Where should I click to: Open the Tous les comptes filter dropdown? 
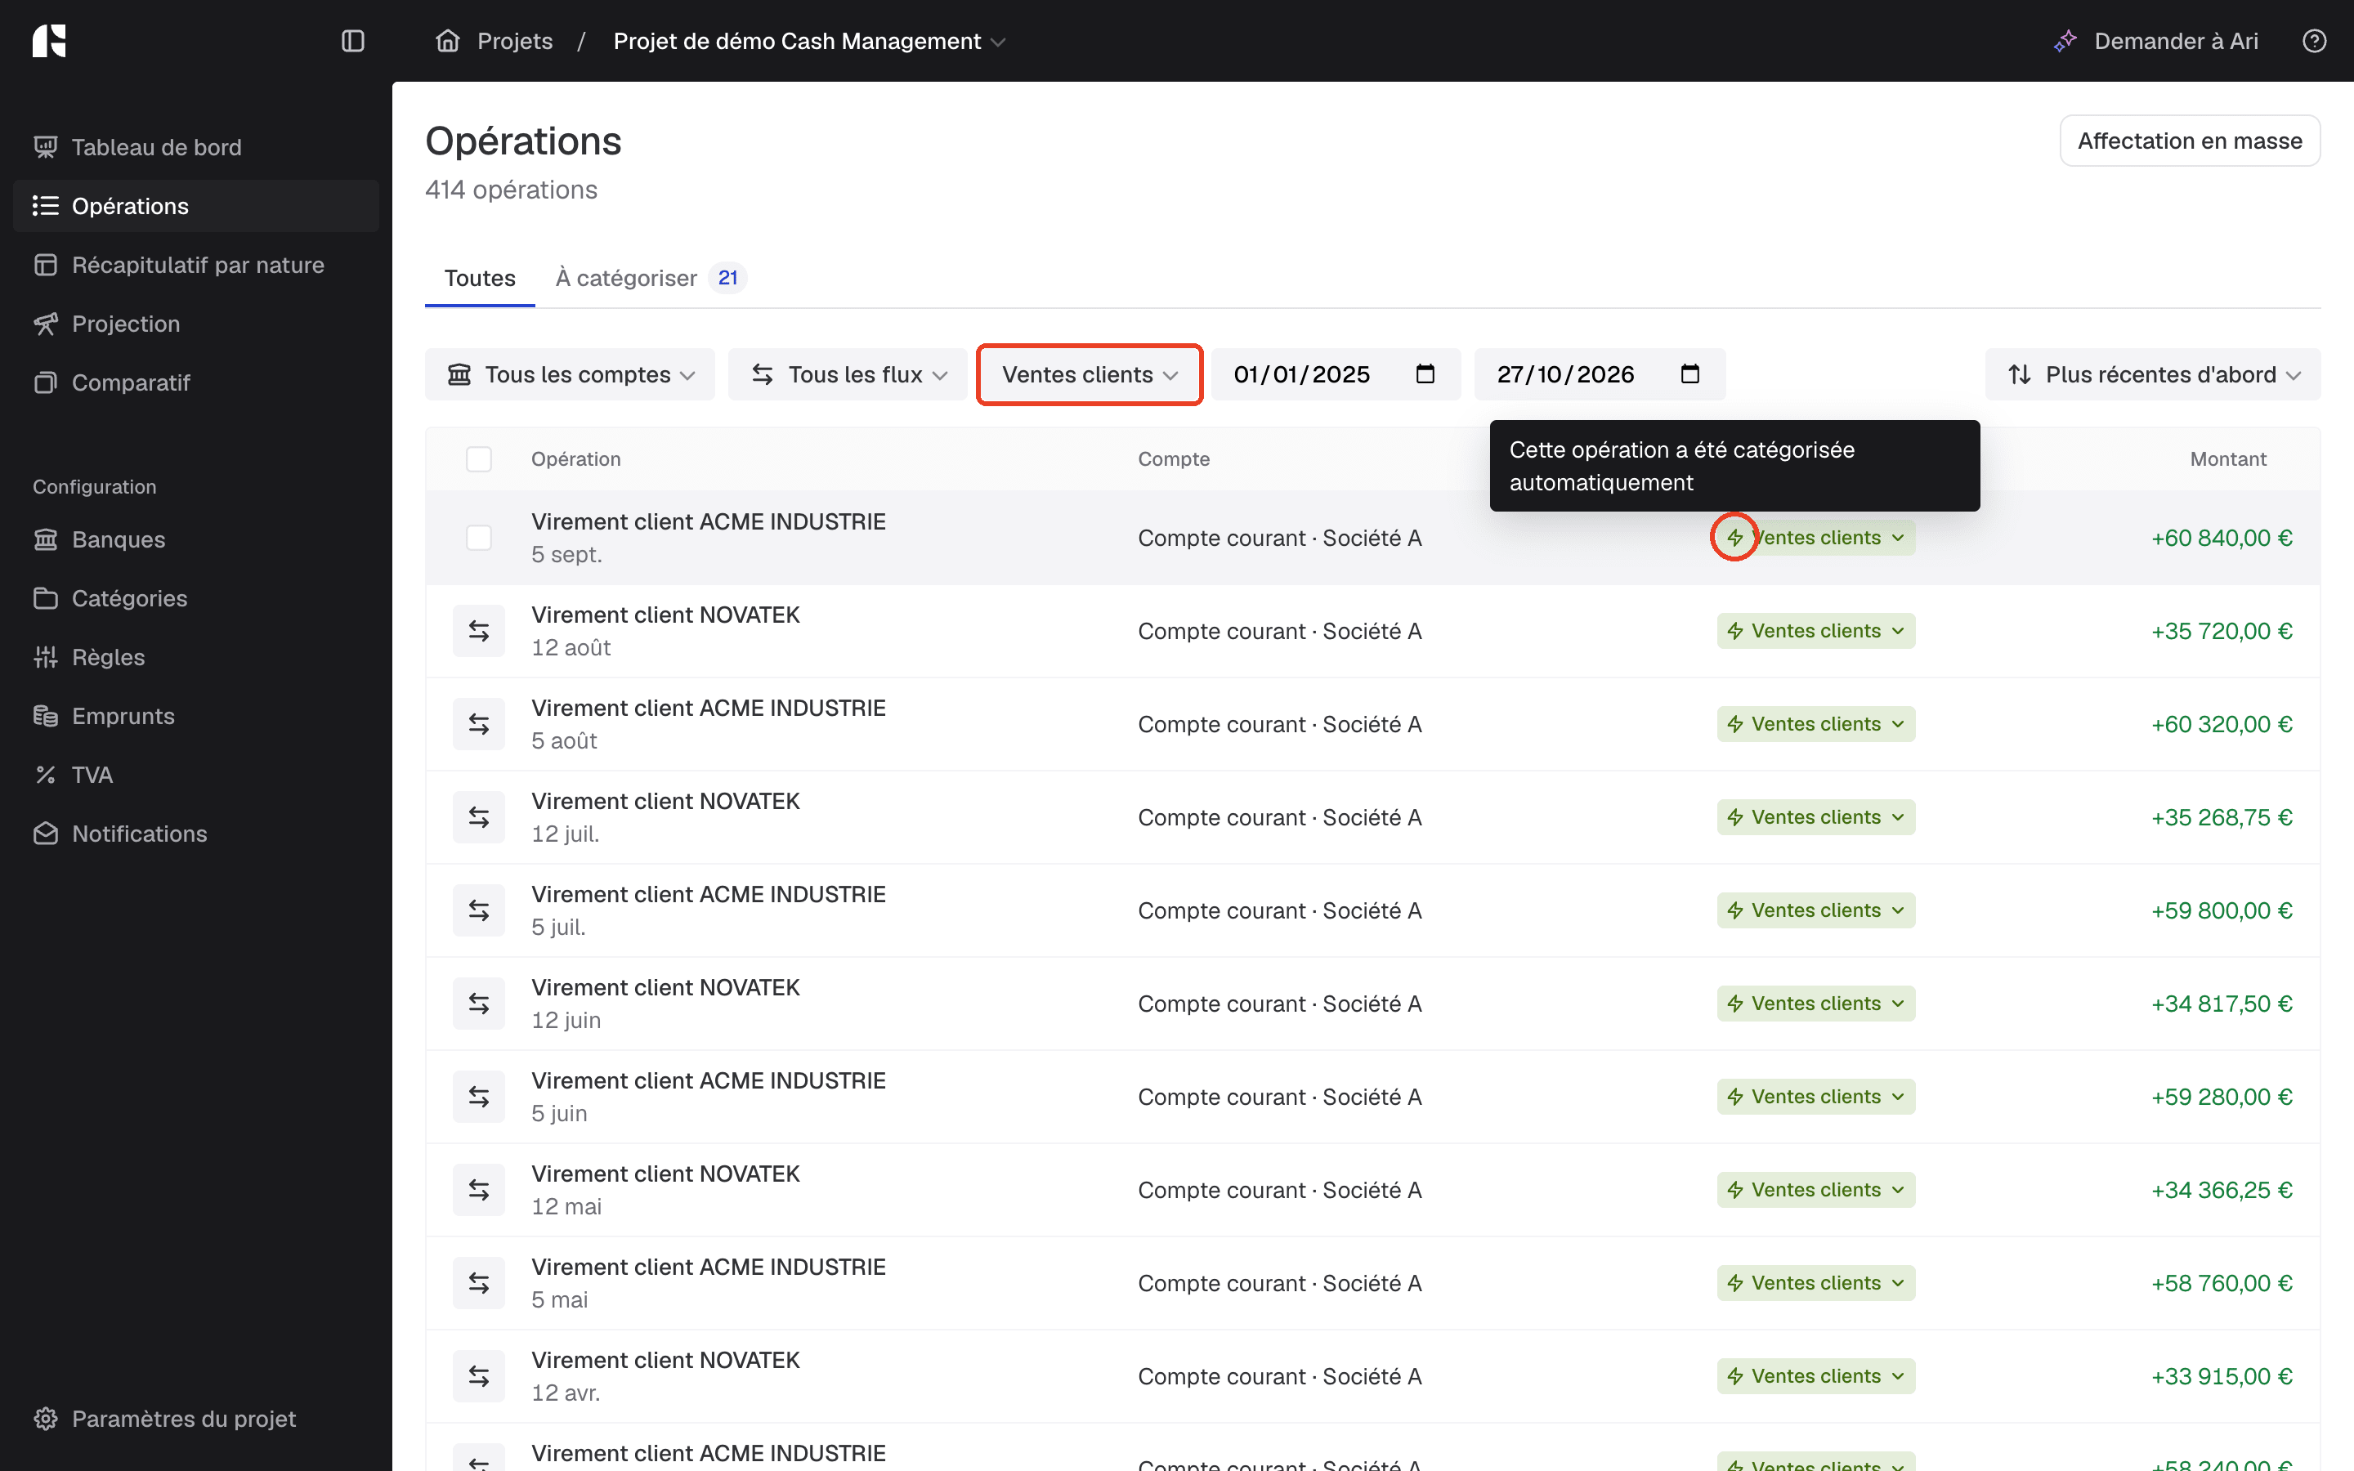[x=570, y=374]
